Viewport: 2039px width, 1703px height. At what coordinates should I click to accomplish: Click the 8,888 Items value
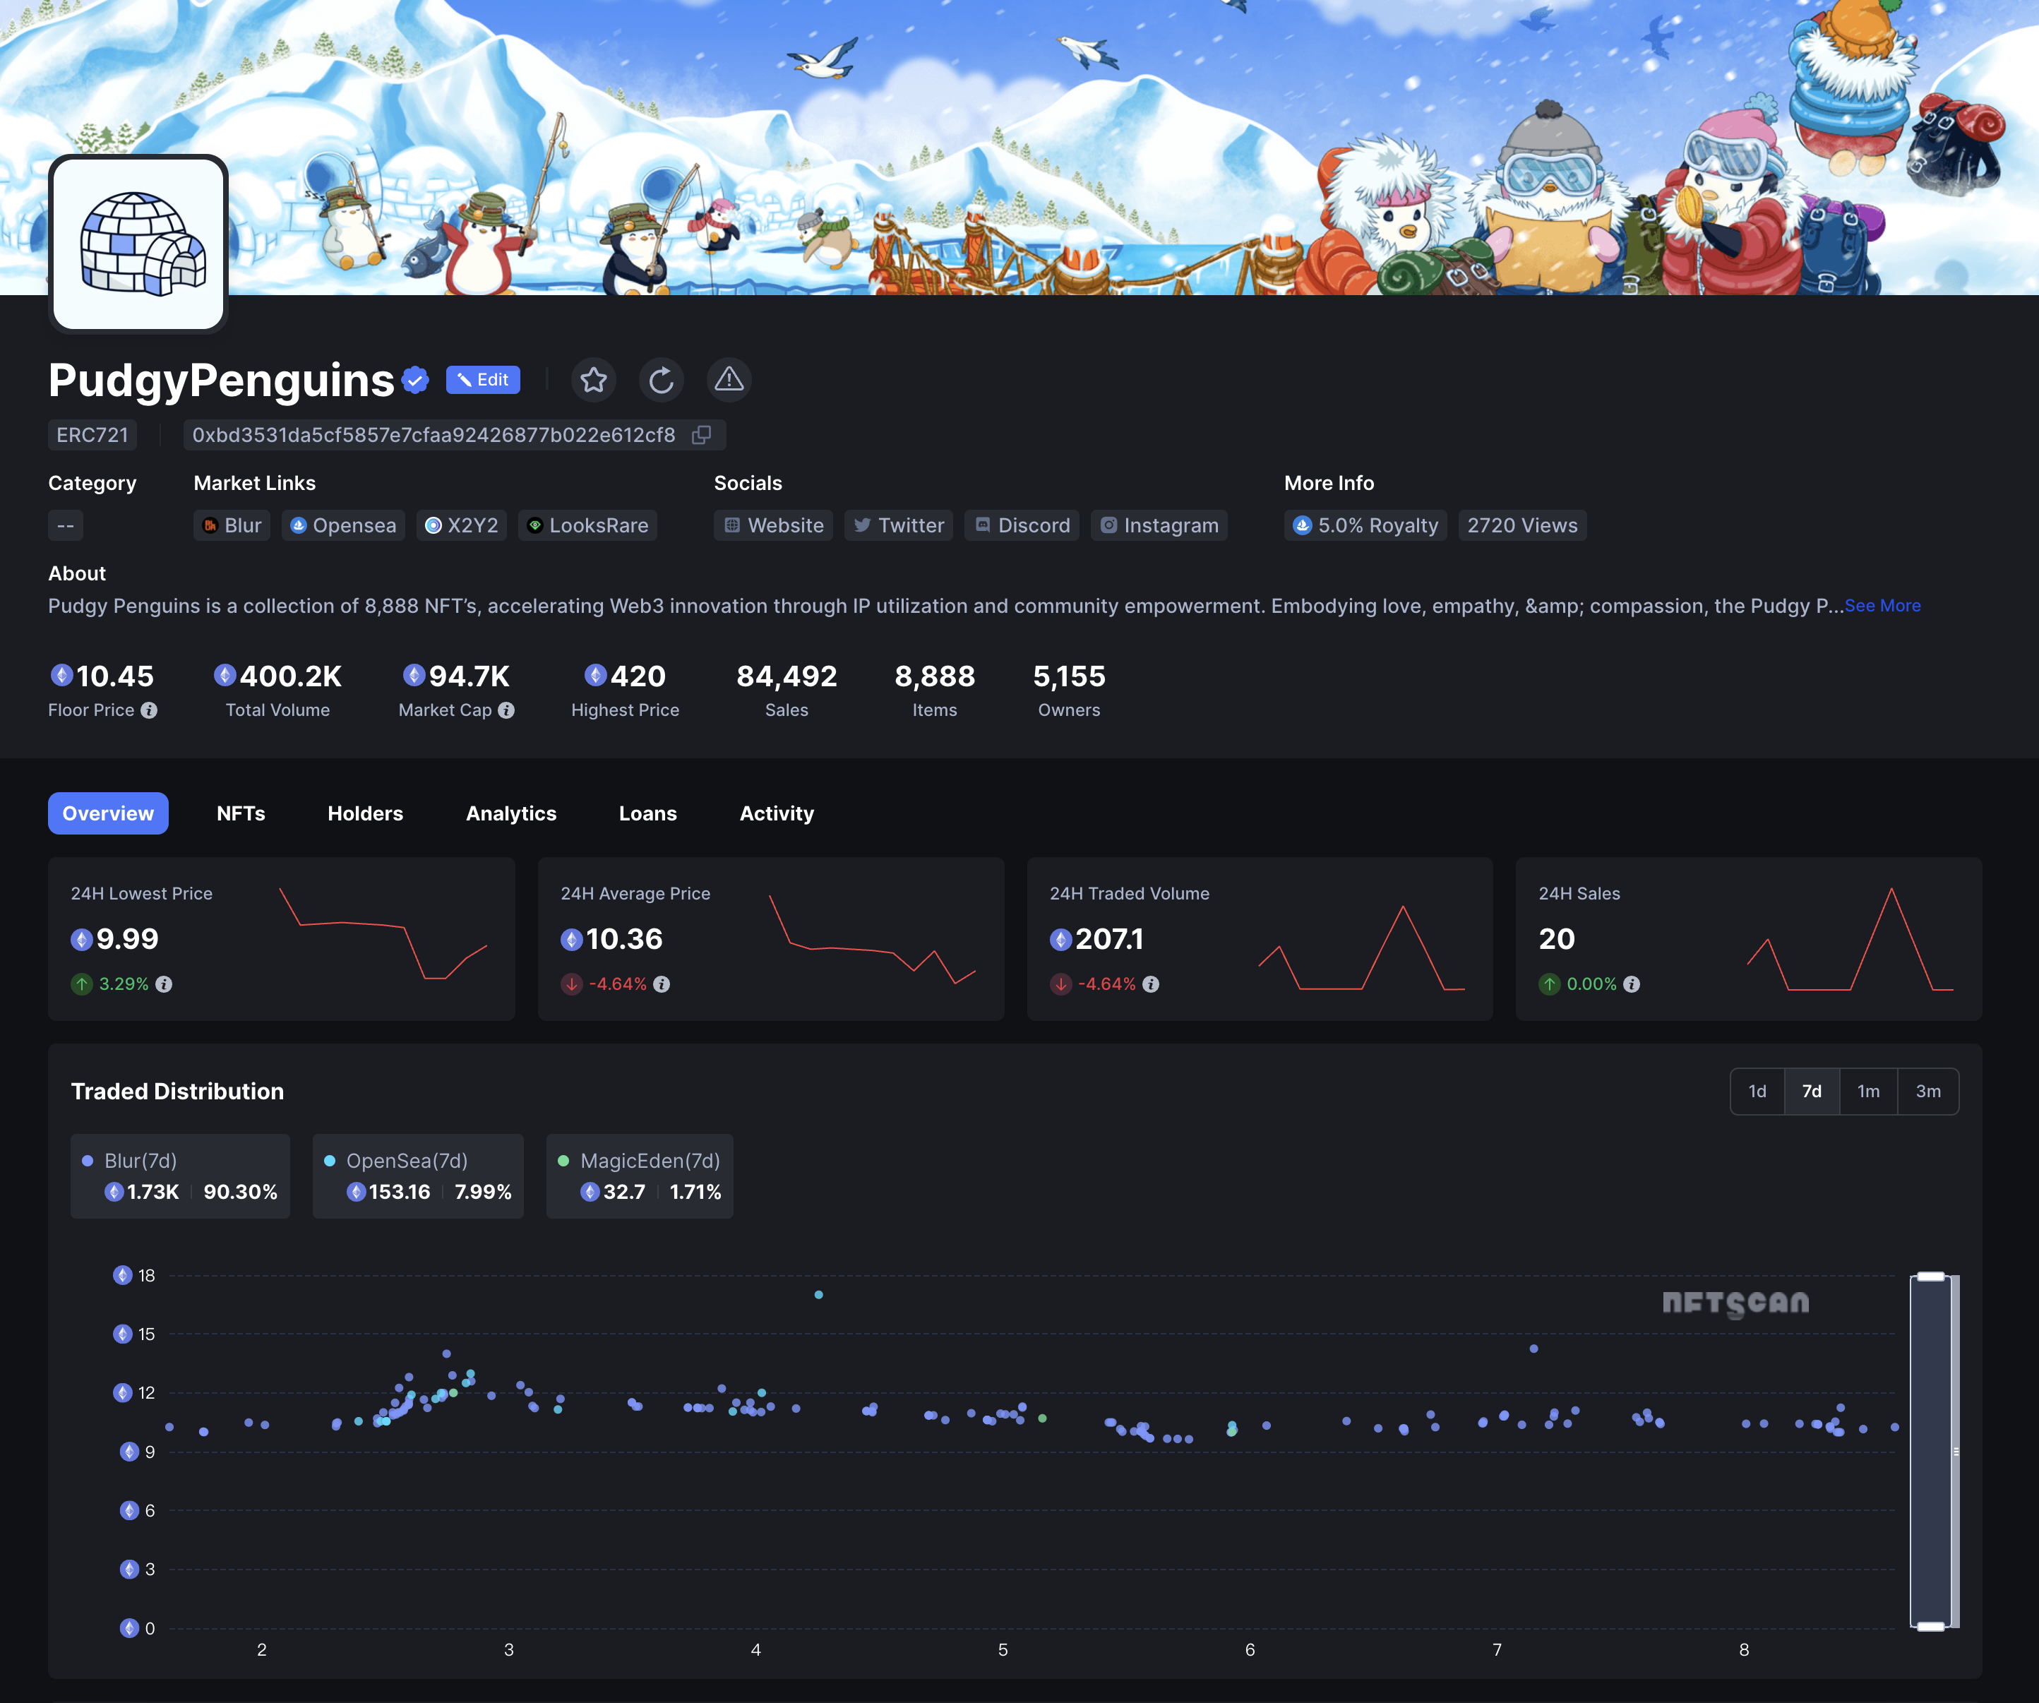934,676
